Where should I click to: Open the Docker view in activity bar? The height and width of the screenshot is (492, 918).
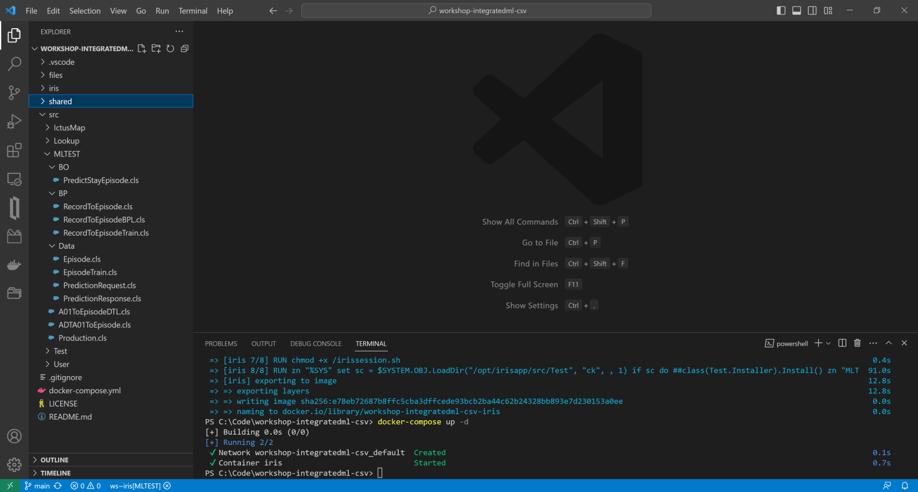coord(14,265)
